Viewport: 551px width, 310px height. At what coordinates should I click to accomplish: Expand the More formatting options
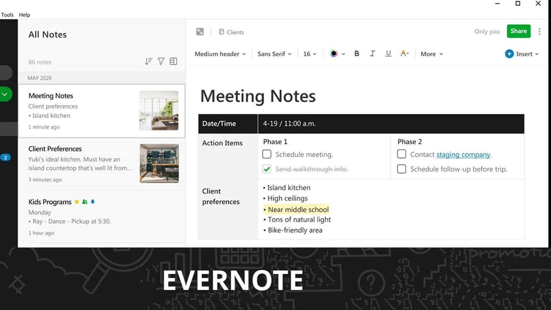[x=432, y=54]
